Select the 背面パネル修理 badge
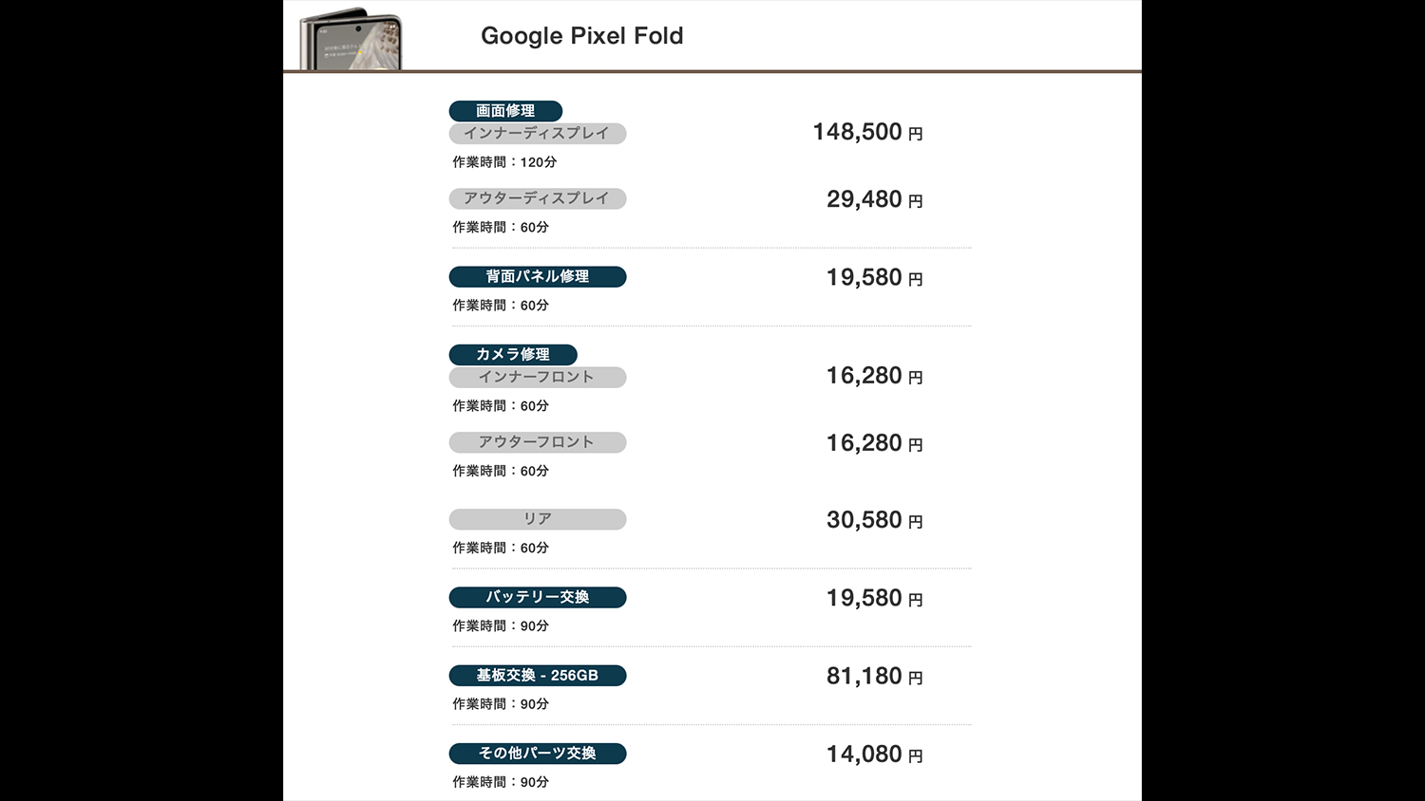Screen dimensions: 1425x801 (537, 276)
